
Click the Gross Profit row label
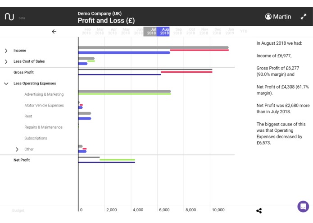tap(23, 72)
